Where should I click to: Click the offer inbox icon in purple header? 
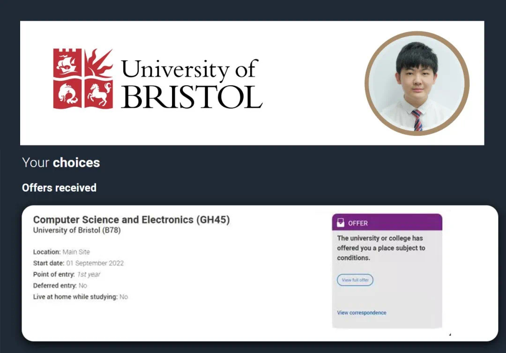tap(341, 223)
